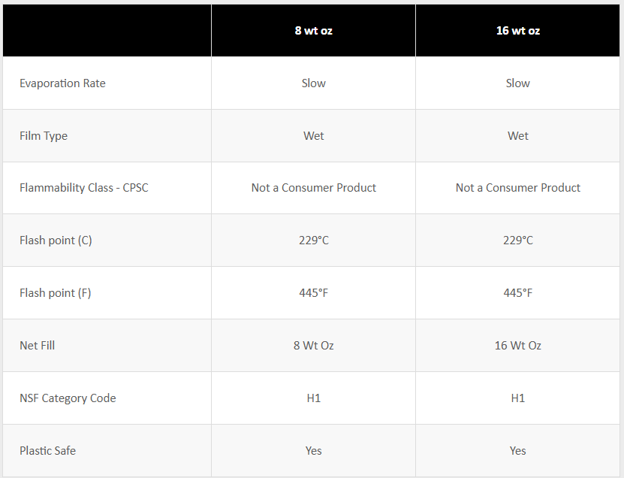Select "H1" in the 8 wt oz column
Viewport: 624px width, 478px height.
pos(313,398)
